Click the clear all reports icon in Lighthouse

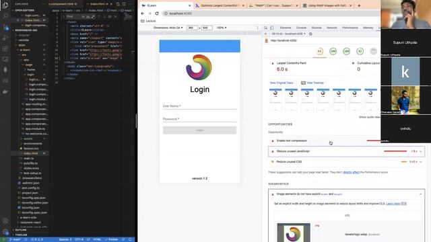(310, 34)
